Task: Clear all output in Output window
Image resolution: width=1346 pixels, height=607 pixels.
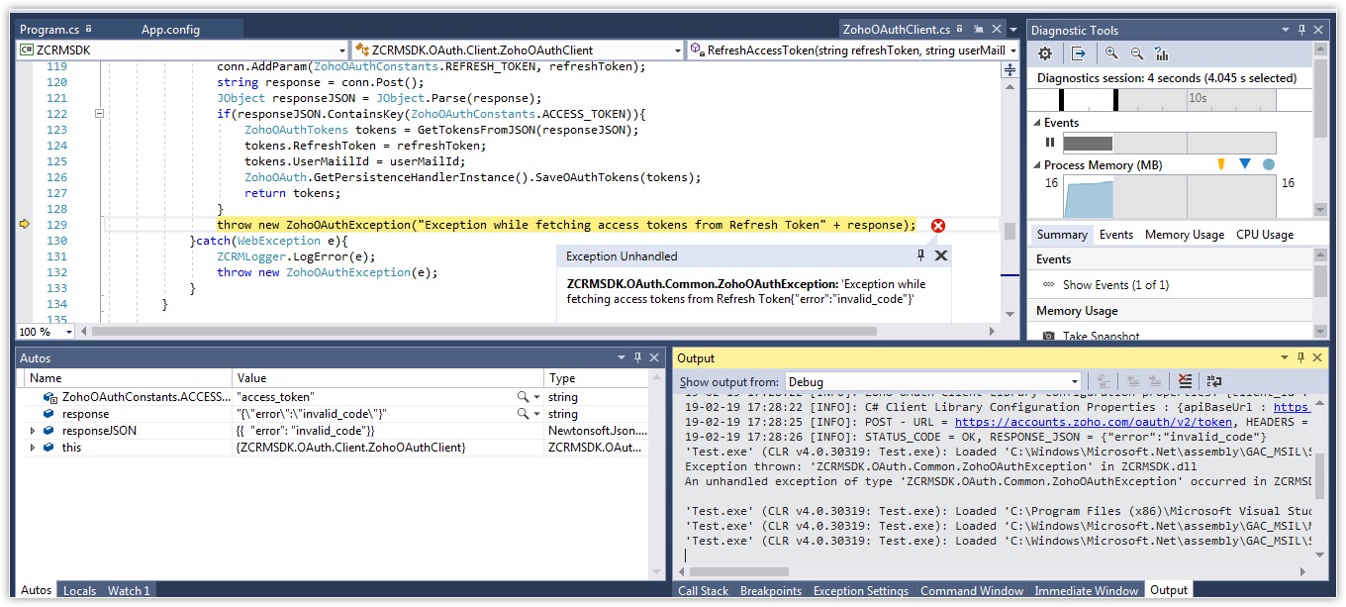Action: (1186, 381)
